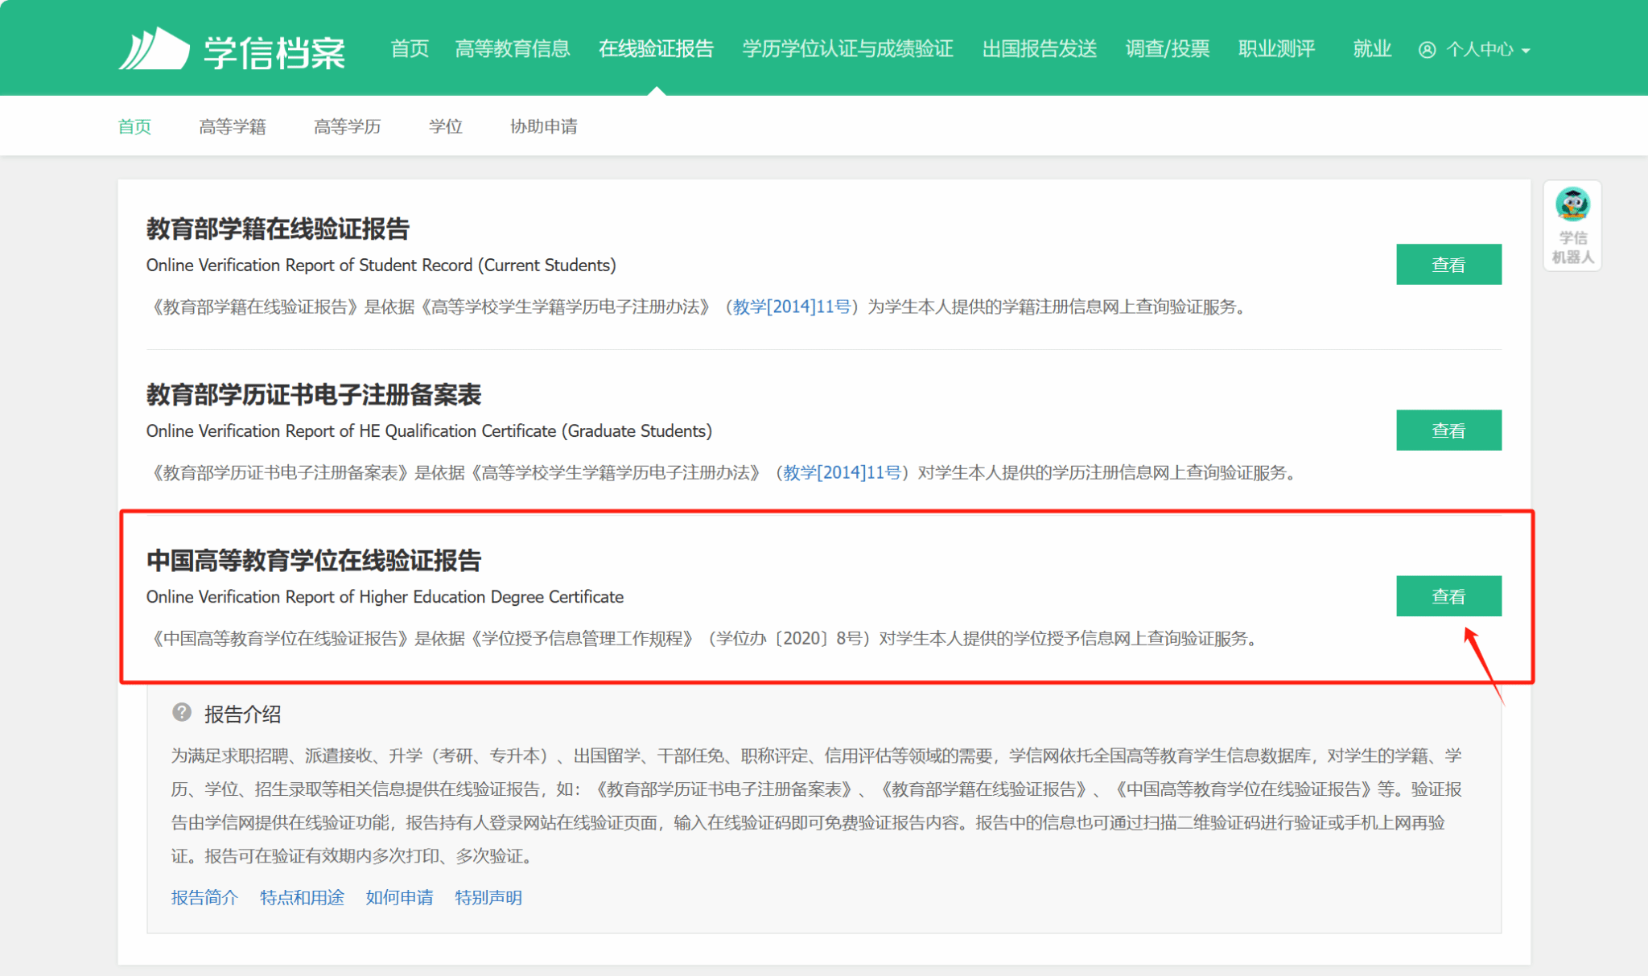Open 教学[2014]11号 link in 学籍 report description
This screenshot has height=976, width=1648.
coord(792,307)
